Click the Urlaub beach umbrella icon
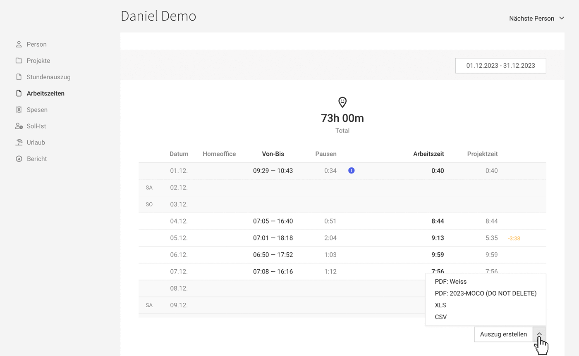579x356 pixels. coord(19,142)
